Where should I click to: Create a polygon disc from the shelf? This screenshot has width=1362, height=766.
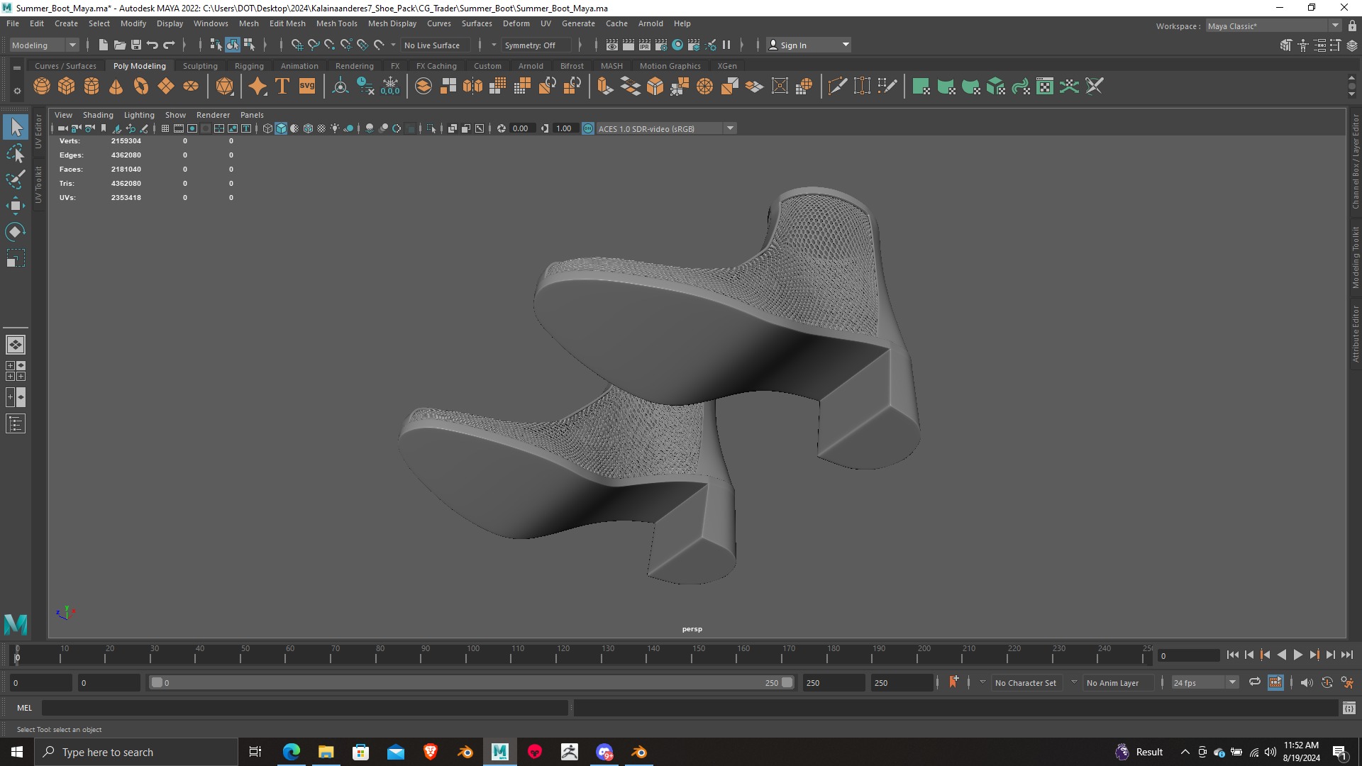pyautogui.click(x=191, y=87)
